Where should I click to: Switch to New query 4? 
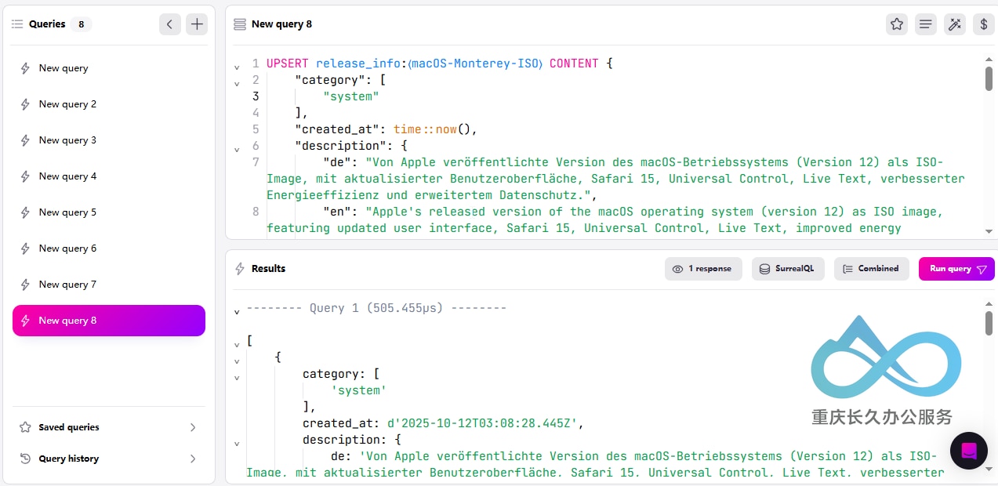tap(109, 176)
